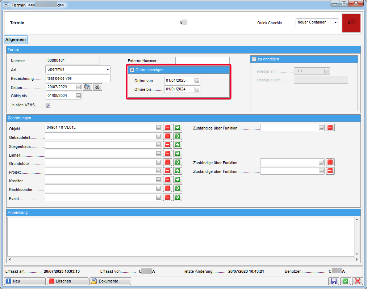Open the Art dropdown showing Sperrmüll

pos(108,69)
